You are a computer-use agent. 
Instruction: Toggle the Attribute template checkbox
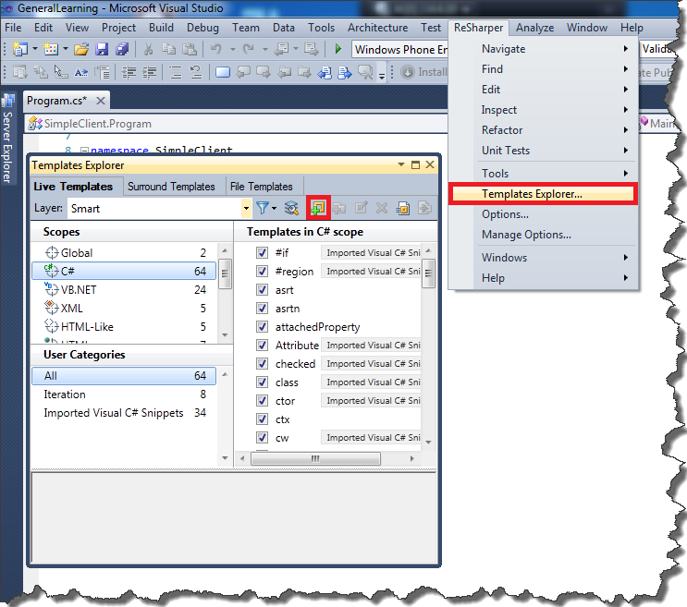(x=262, y=345)
